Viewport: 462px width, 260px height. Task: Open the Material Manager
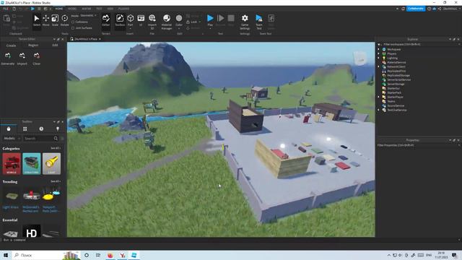[x=167, y=22]
